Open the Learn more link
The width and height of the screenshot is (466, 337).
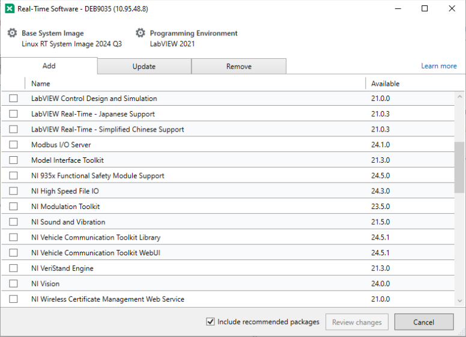pos(438,66)
